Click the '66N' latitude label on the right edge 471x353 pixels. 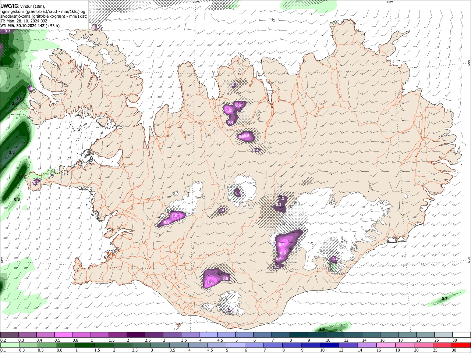[469, 63]
